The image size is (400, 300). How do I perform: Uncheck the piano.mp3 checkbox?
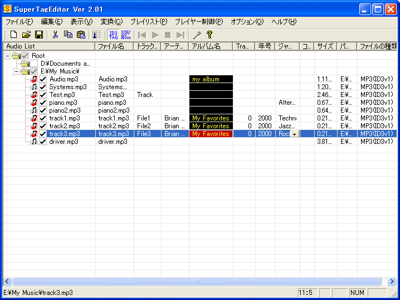coord(43,103)
